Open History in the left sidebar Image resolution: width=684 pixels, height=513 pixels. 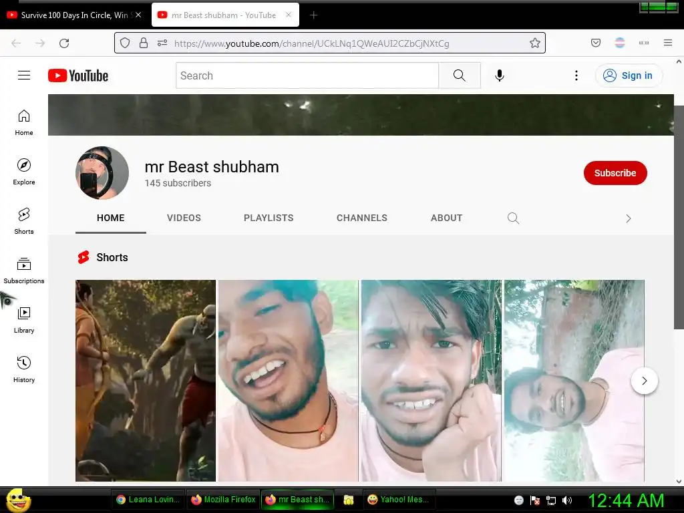point(24,369)
